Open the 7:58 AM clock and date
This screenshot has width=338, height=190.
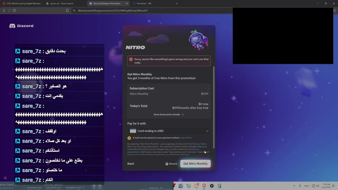pos(327,186)
